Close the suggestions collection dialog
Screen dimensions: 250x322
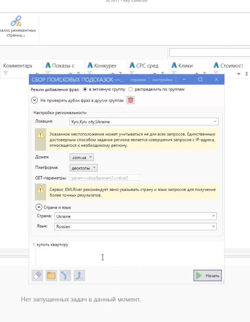tap(216, 79)
